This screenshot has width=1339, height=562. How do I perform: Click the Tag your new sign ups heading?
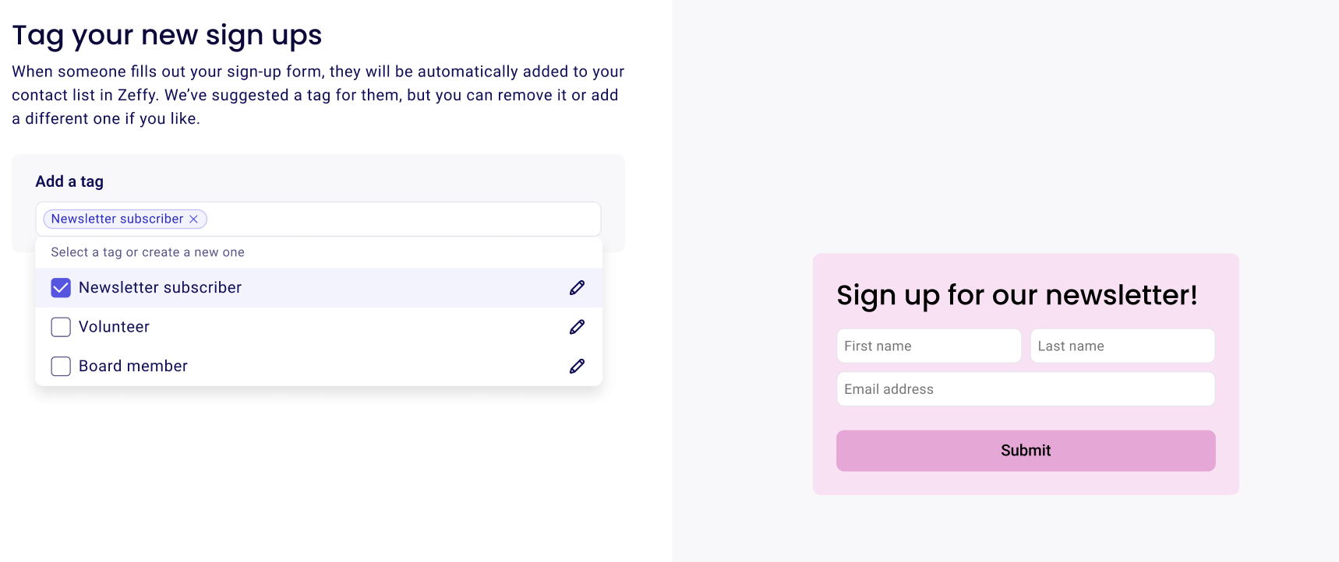167,36
